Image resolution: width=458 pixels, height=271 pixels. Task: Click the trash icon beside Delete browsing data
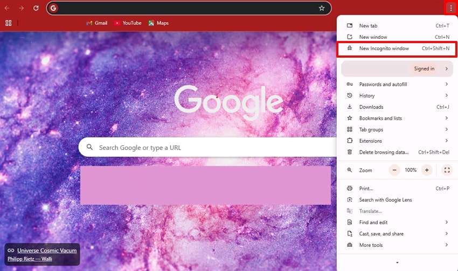pyautogui.click(x=349, y=152)
